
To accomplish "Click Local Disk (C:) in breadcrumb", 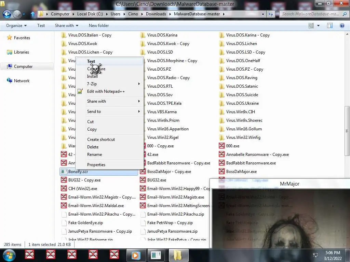I will pos(90,14).
